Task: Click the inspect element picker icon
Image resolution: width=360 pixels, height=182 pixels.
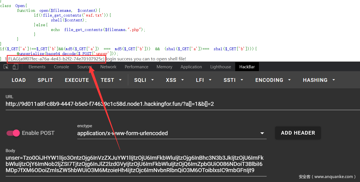Action: click(6, 67)
